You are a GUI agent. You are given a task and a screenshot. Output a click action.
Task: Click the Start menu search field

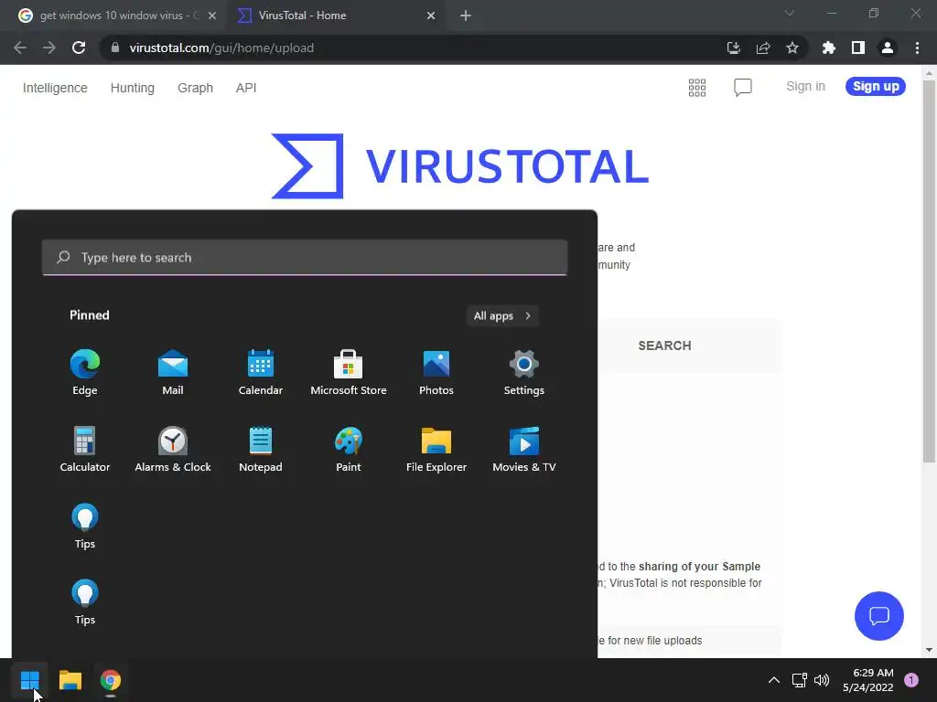[304, 257]
